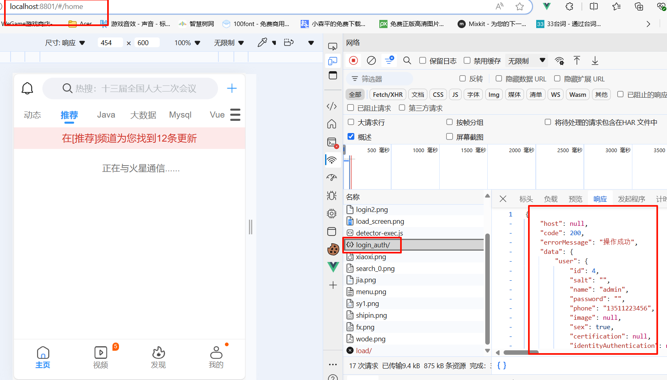Select login_auth/ request row

414,245
